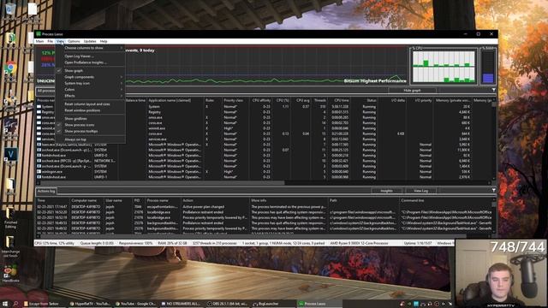Click the winlogon.exe process icon

[x=39, y=171]
